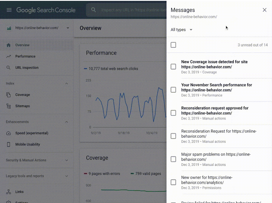Click the Google Search Console logo
Image resolution: width=272 pixels, height=203 pixels.
pyautogui.click(x=46, y=10)
